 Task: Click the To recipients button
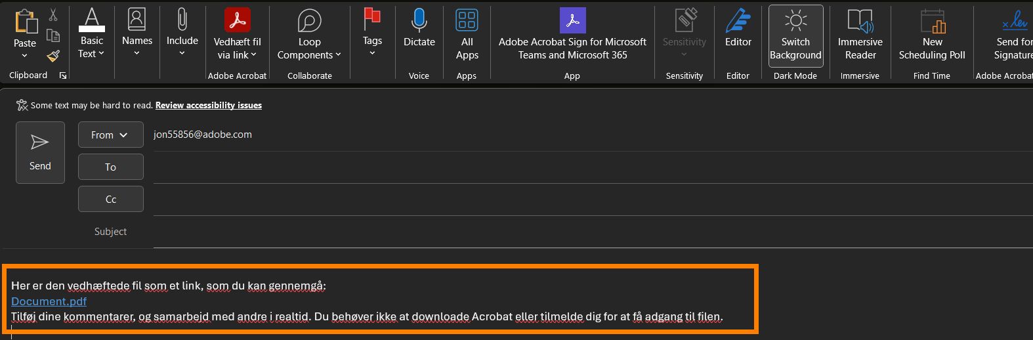point(110,167)
